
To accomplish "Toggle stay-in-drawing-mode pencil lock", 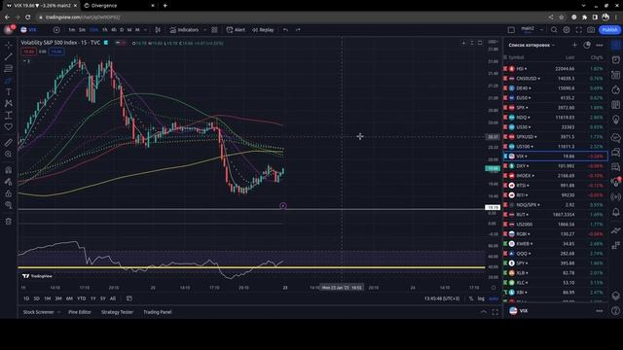I will point(9,182).
